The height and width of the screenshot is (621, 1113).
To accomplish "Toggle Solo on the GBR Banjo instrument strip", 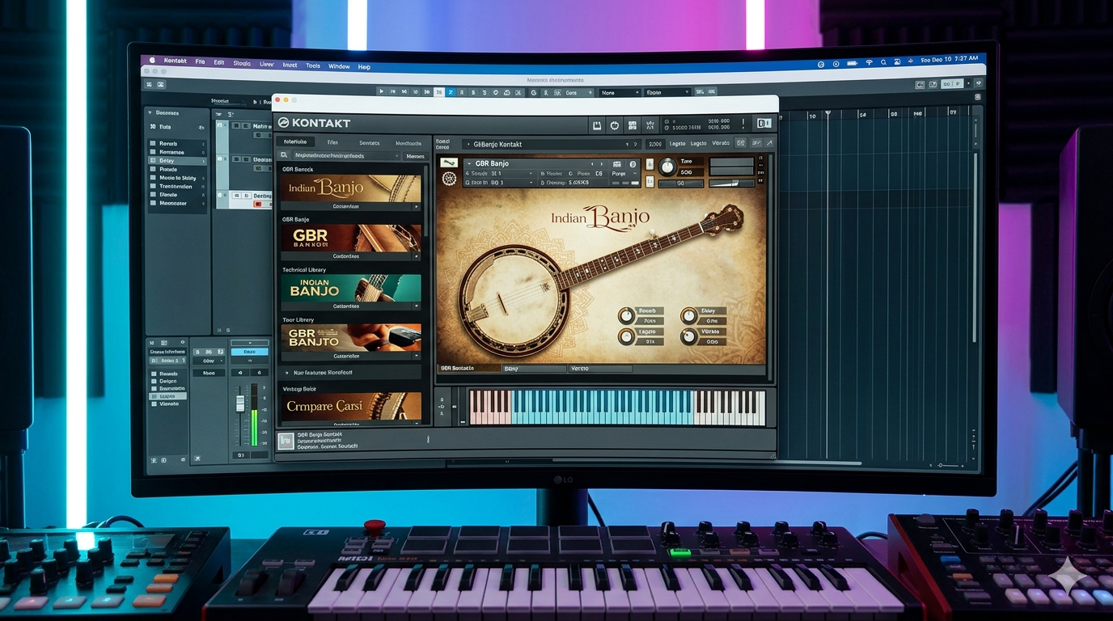I will click(x=650, y=163).
